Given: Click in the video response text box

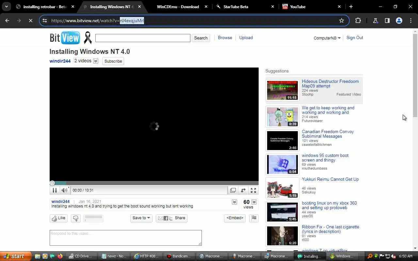Looking at the screenshot, I should 125,238.
